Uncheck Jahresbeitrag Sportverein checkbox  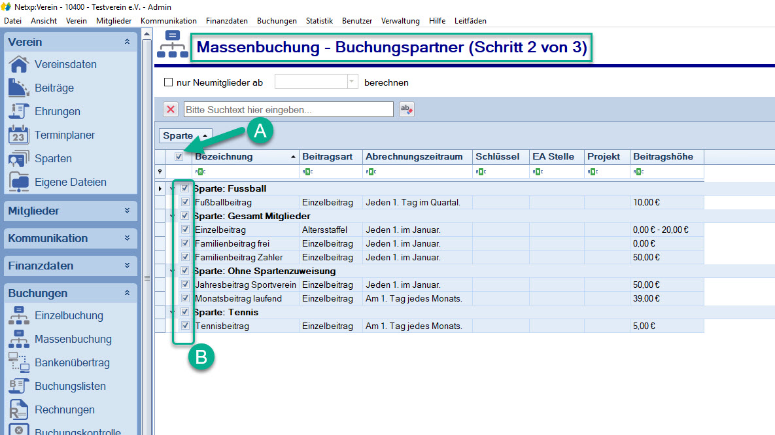[x=185, y=285]
